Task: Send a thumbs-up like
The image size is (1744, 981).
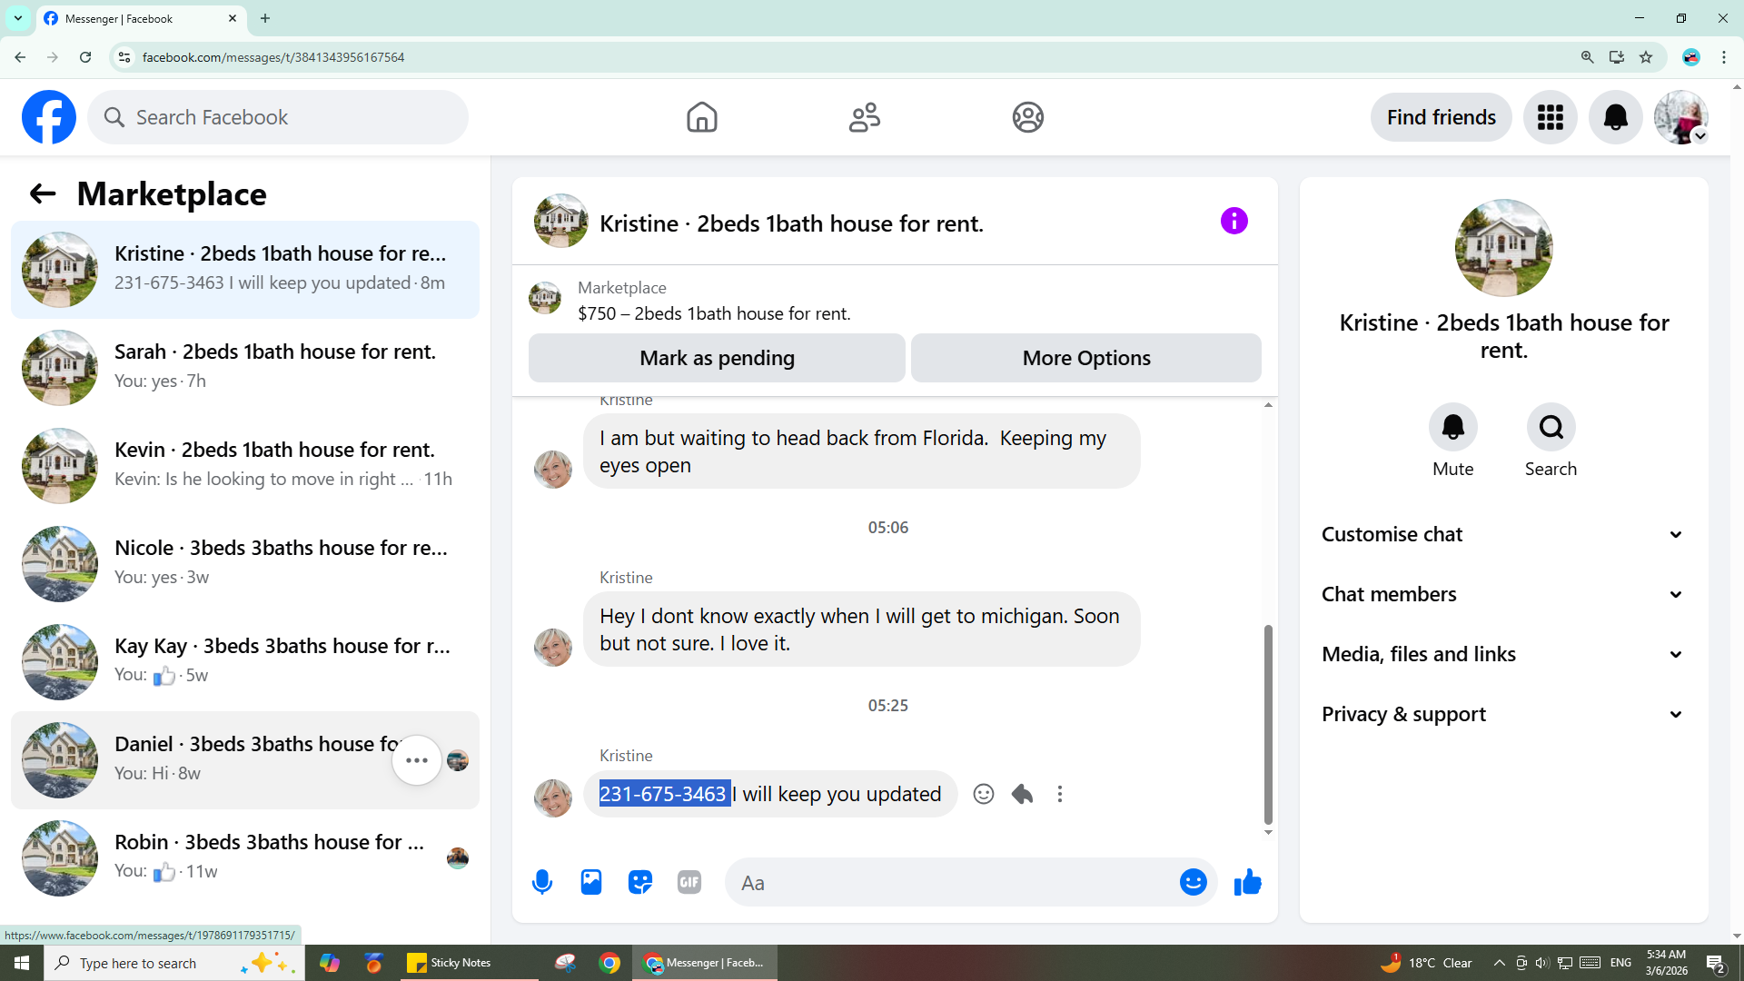Action: [1247, 882]
